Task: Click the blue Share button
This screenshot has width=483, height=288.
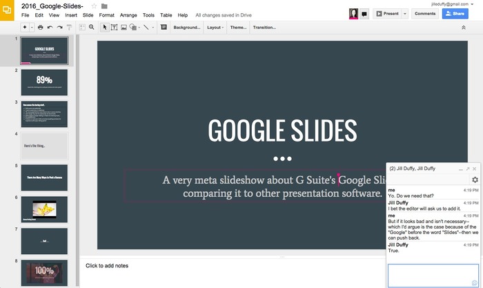Action: pos(455,13)
